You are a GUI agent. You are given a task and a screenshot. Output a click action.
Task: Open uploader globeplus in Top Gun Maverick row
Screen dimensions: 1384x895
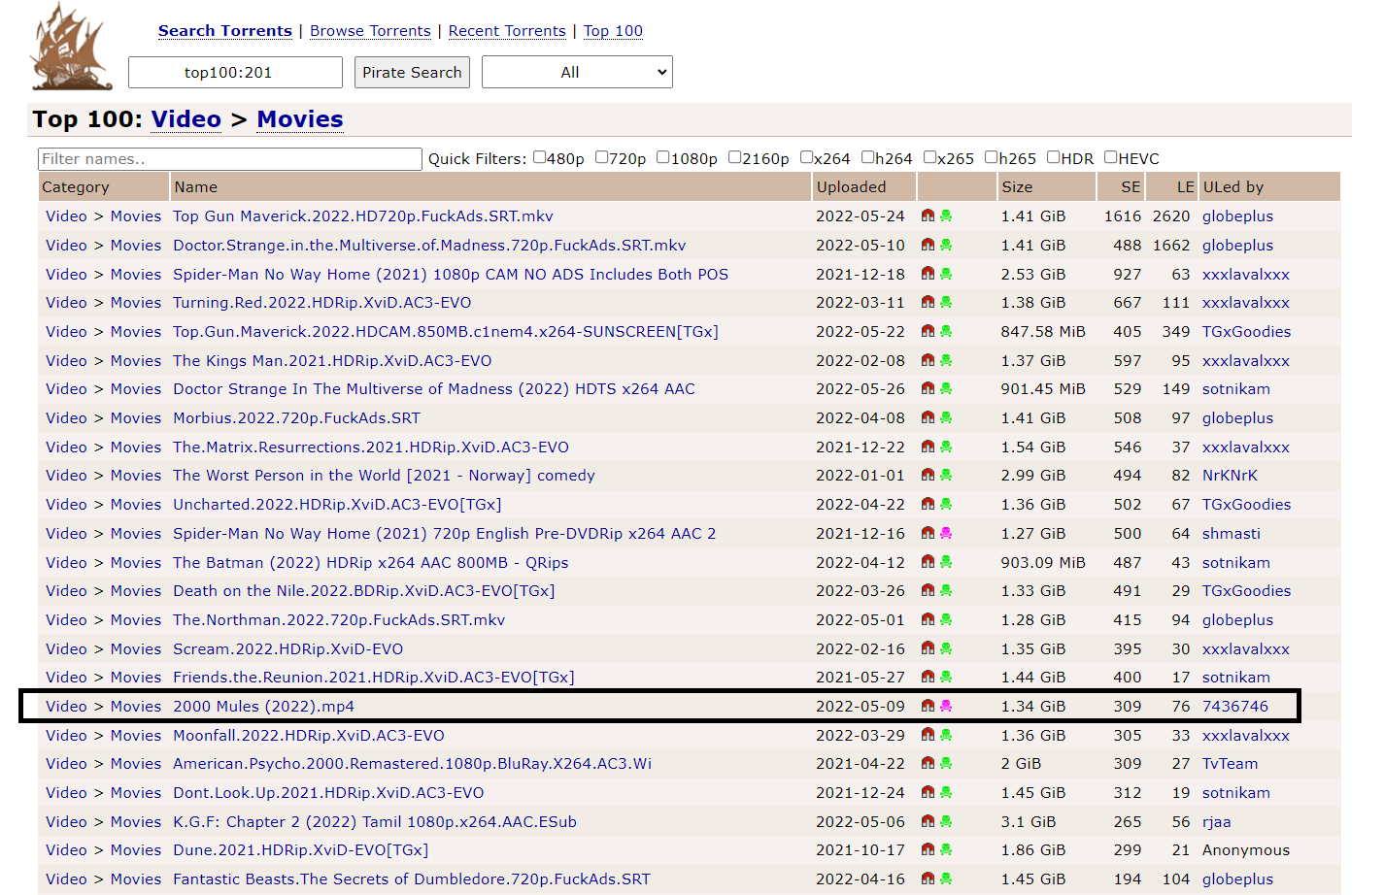point(1237,216)
